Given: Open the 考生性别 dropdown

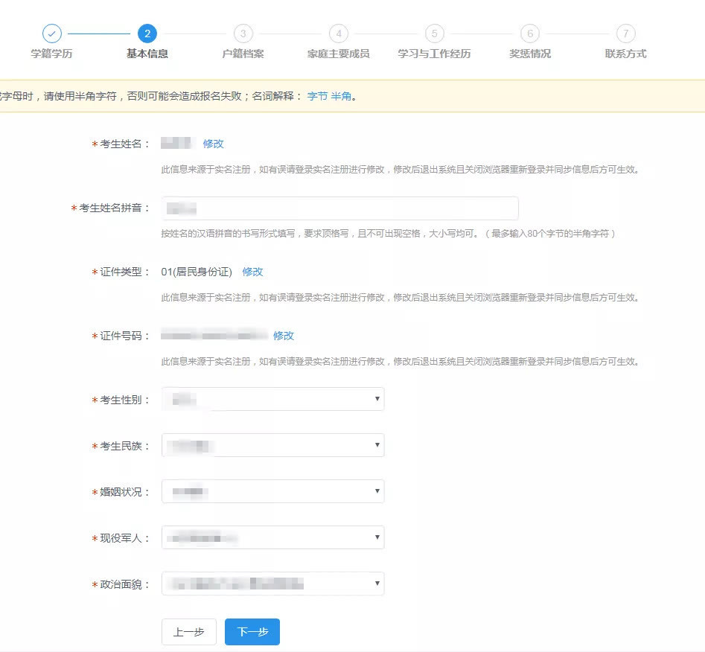Looking at the screenshot, I should click(272, 400).
